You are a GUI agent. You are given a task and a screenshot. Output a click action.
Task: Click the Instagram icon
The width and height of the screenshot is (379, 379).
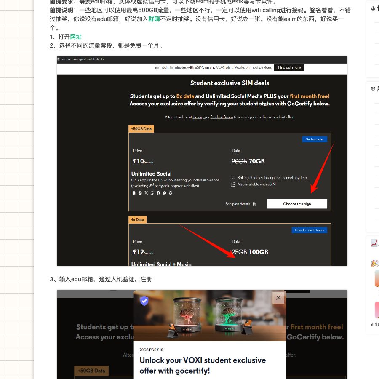140,193
